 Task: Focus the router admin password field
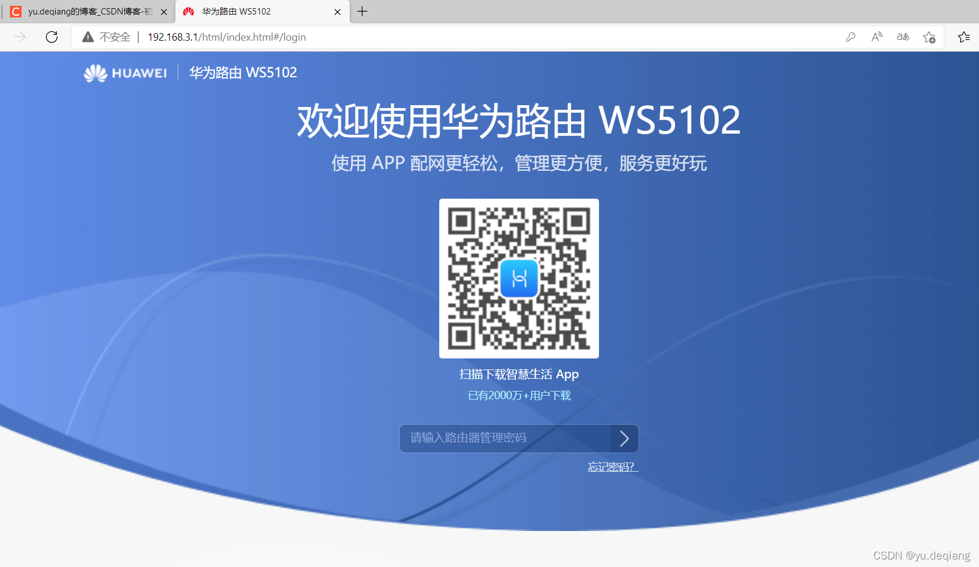pos(505,438)
